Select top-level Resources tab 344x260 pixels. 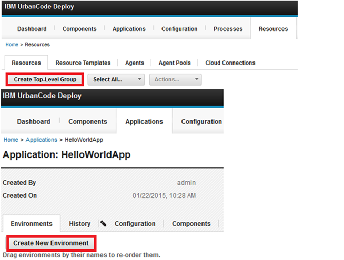273,29
